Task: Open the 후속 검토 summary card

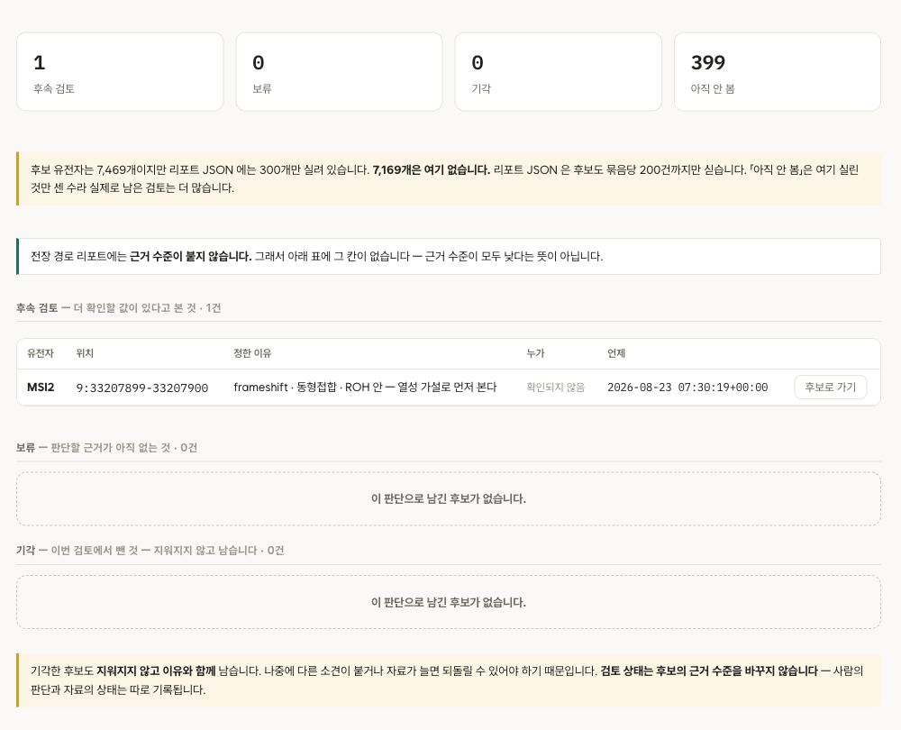Action: (x=120, y=72)
